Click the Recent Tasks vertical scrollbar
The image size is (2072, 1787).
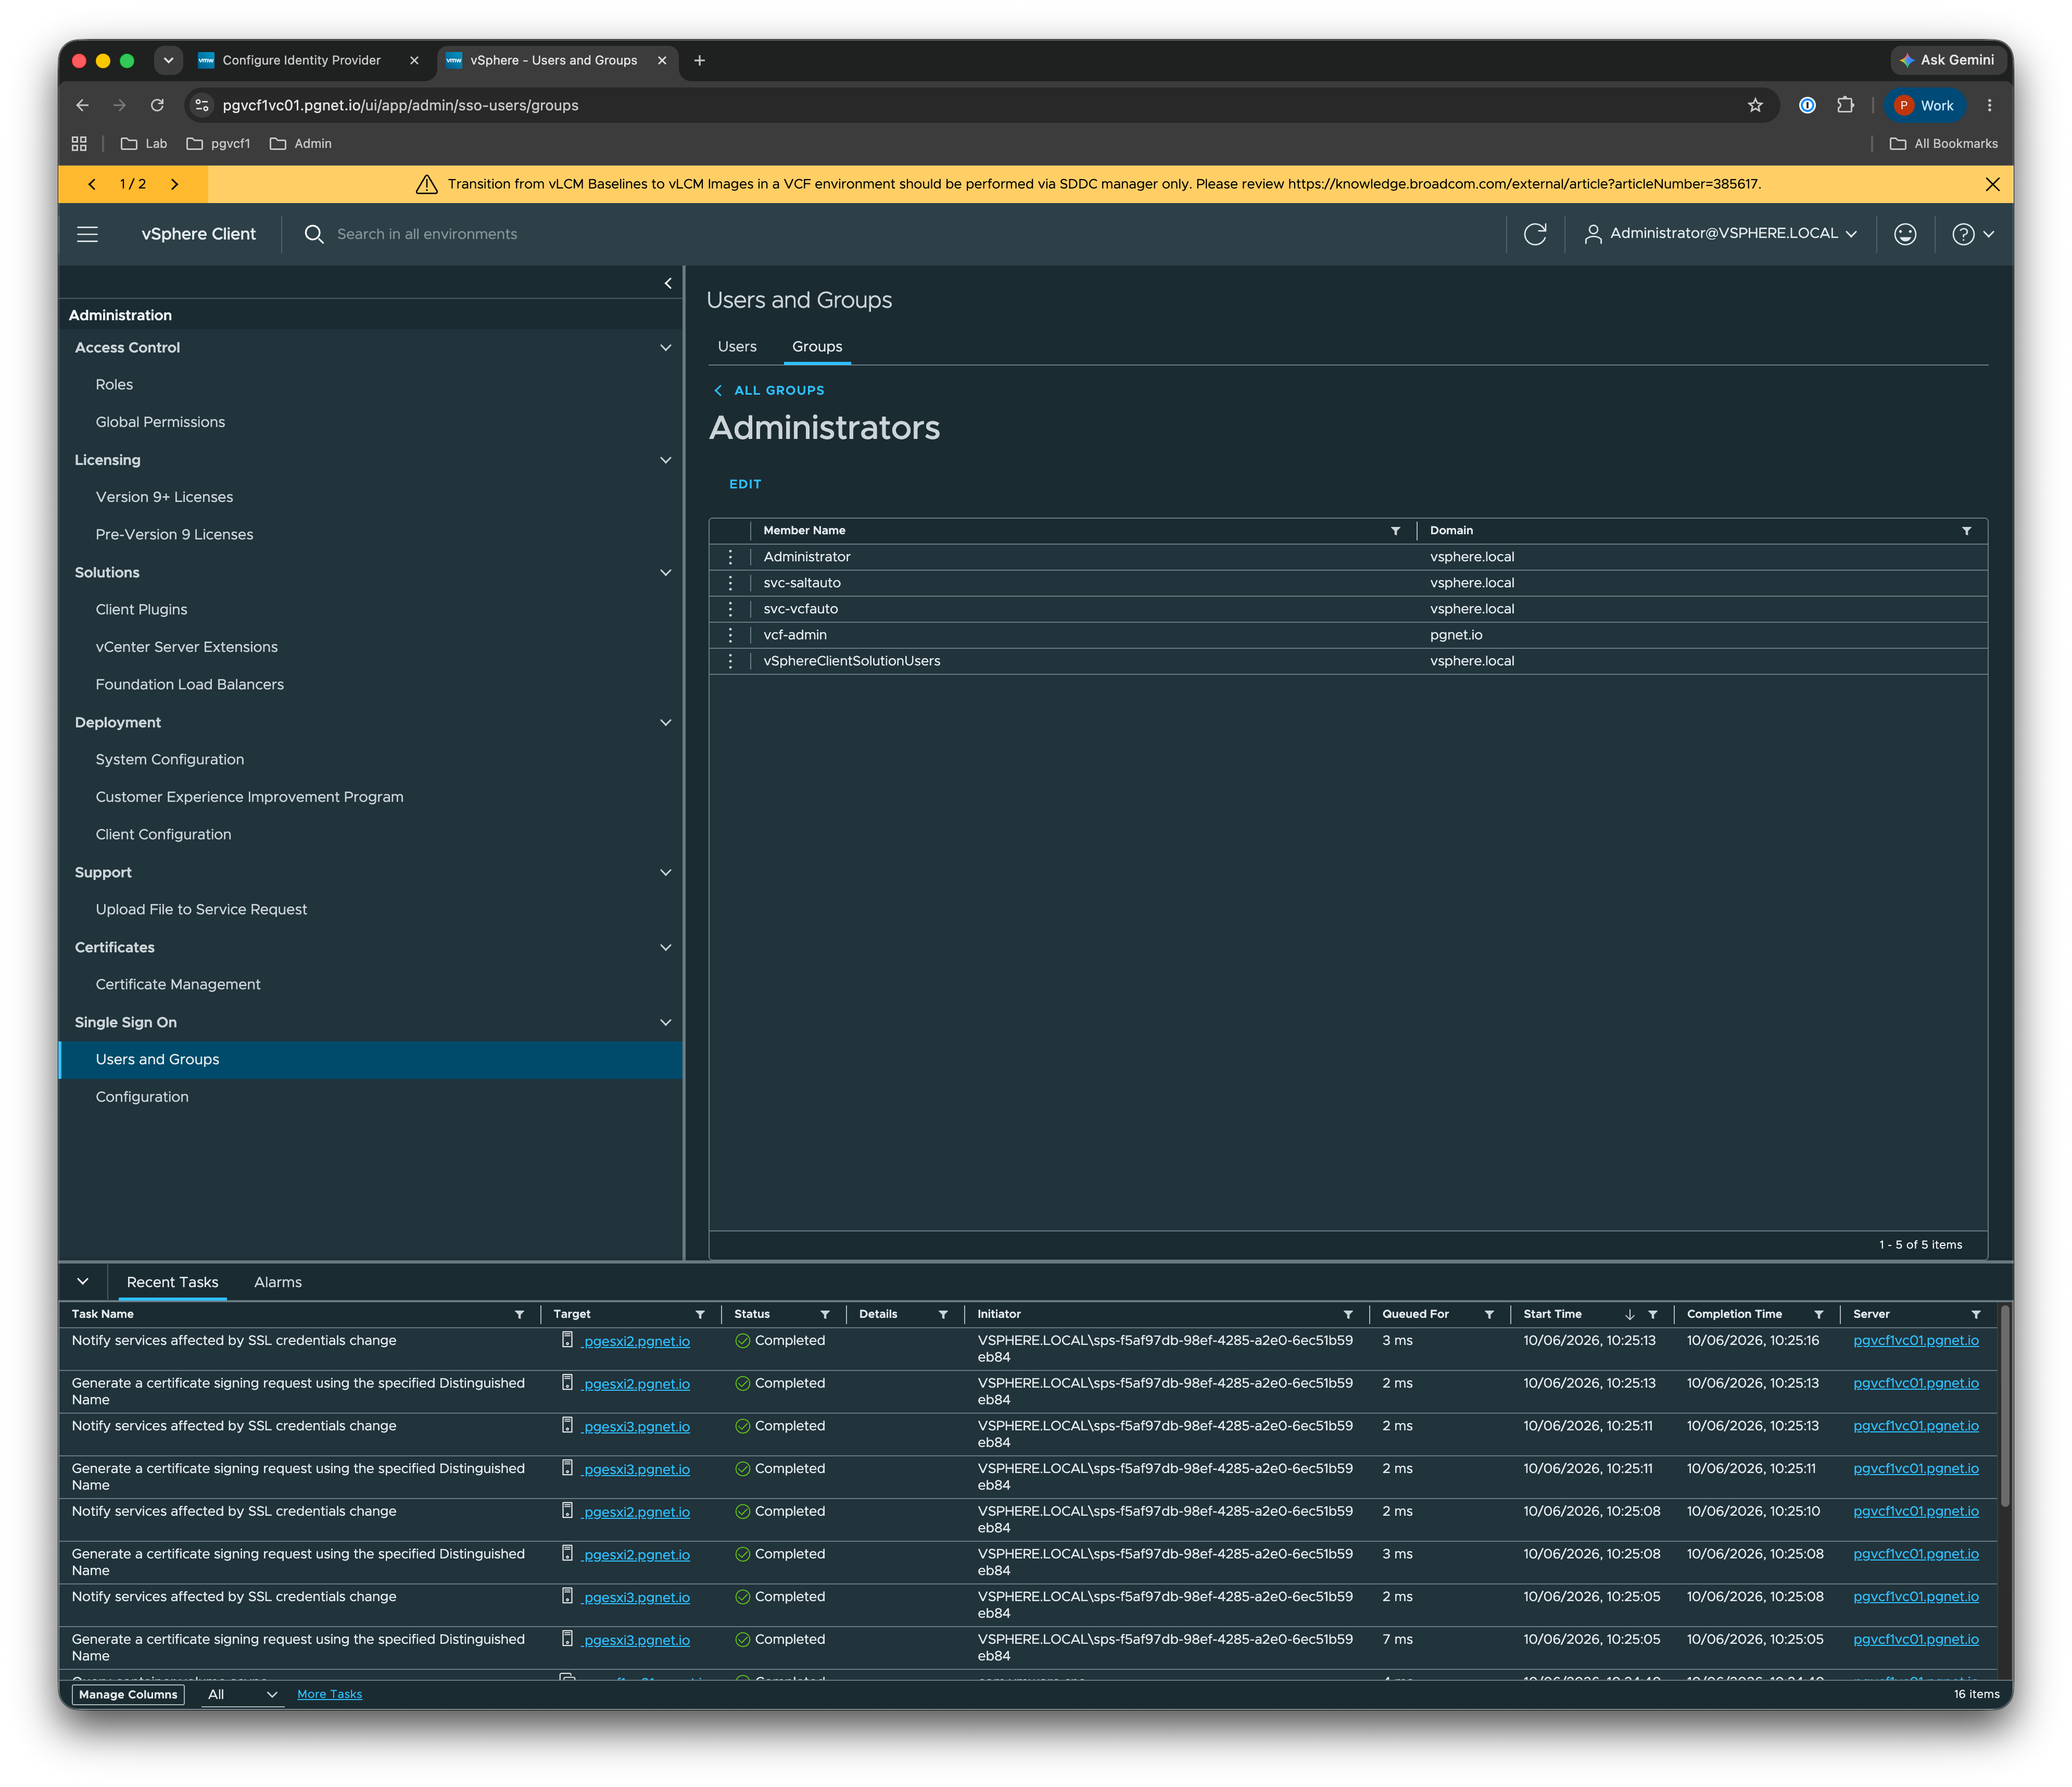click(2005, 1406)
